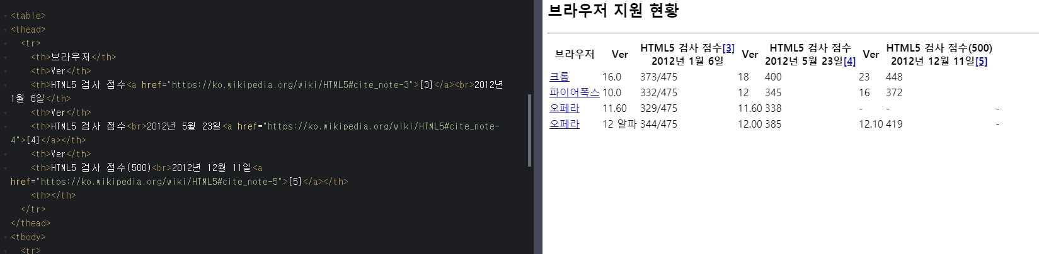1039x254 pixels.
Task: Click the 23 version cell
Action: [864, 77]
